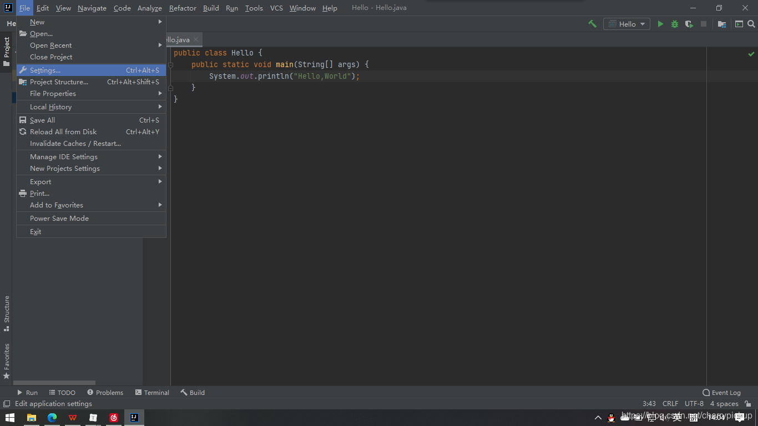Open the Edit menu
Screen dimensions: 758x426
tap(43, 8)
